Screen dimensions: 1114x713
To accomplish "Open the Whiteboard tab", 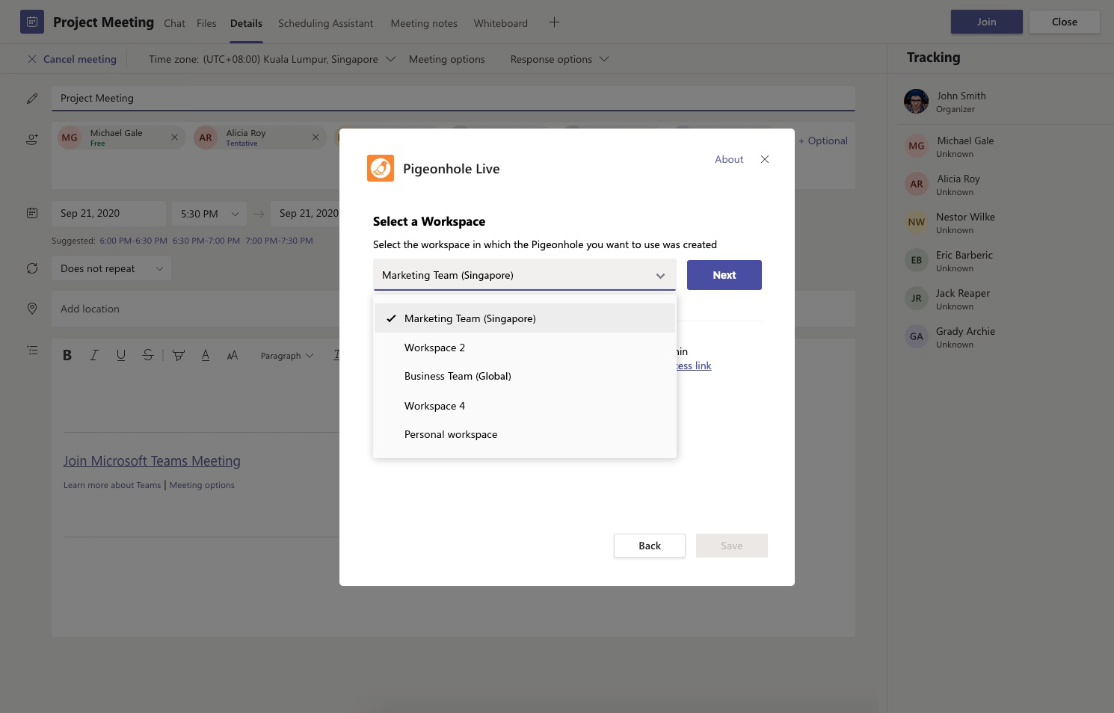I will (x=501, y=23).
